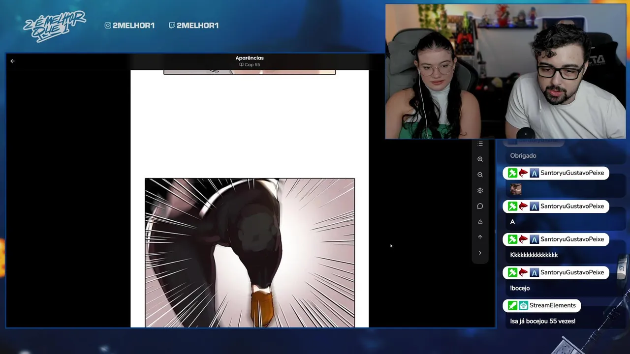Click the webcam overlay video
Viewport: 630px width, 354px height.
pyautogui.click(x=505, y=72)
